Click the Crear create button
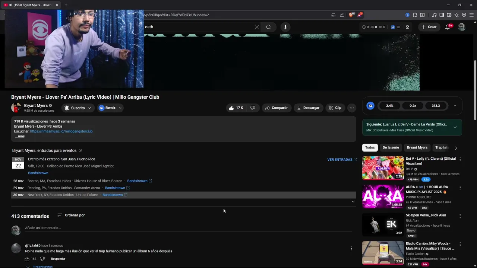Image resolution: width=477 pixels, height=268 pixels. 429,27
